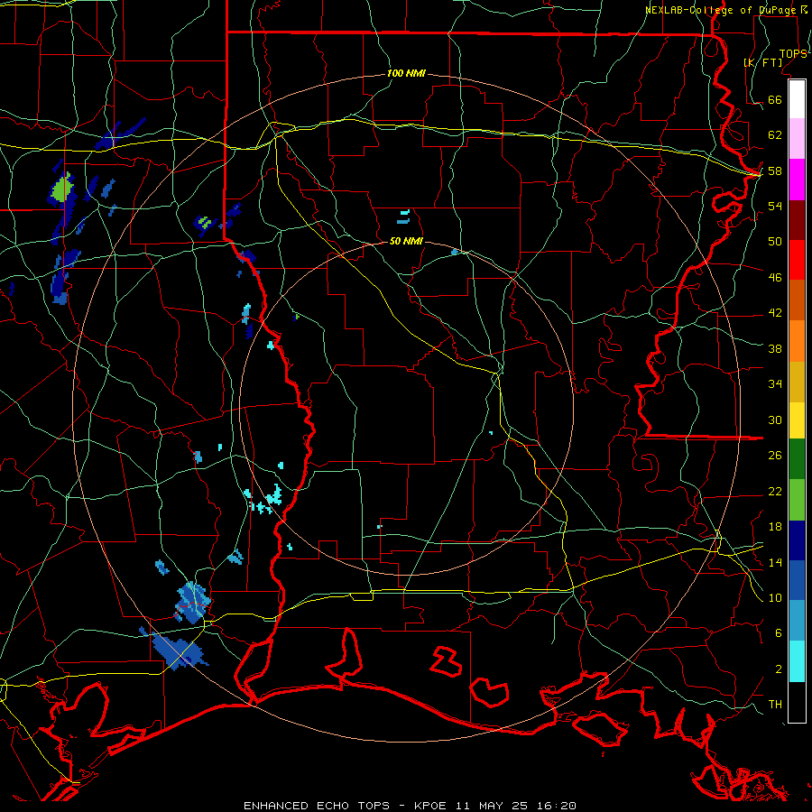Click the largest light green radar echo

62,189
